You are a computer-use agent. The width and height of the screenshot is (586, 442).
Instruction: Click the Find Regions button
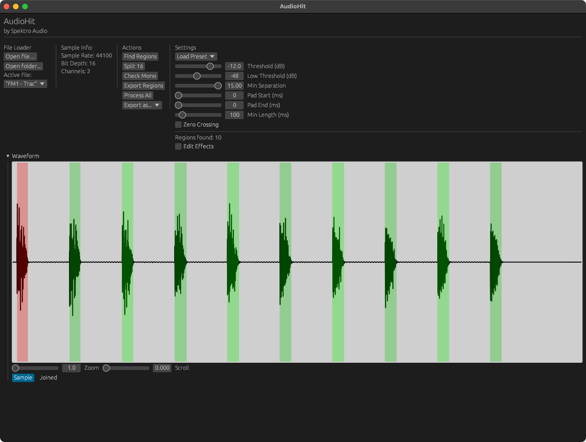click(140, 57)
